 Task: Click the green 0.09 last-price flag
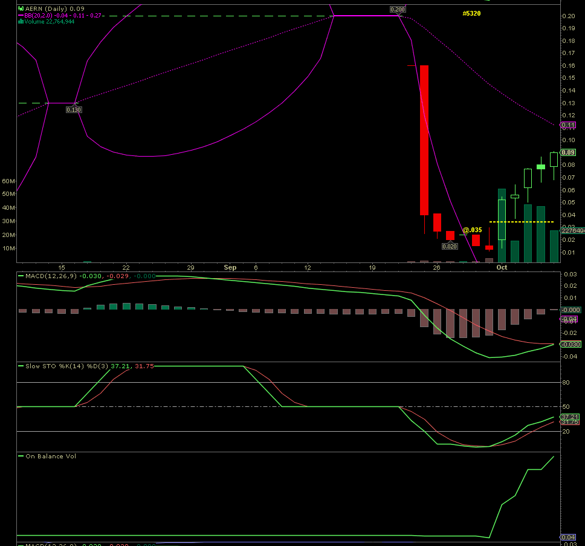(569, 152)
